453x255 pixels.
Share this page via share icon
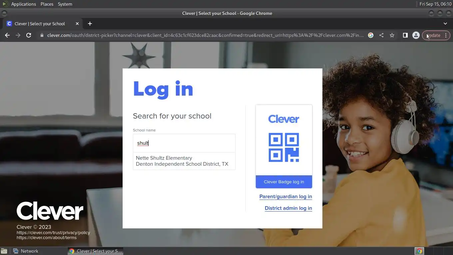[381, 35]
